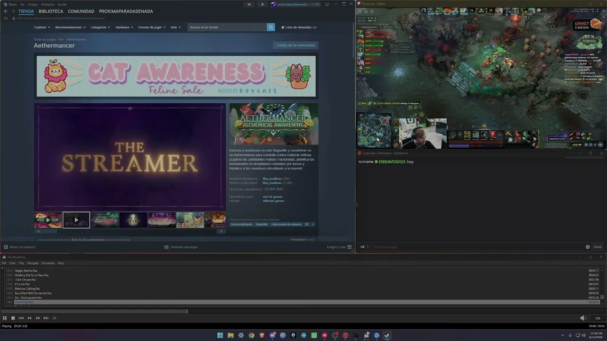Expand the Recomendaciones dropdown
This screenshot has height=341, width=607.
70,27
